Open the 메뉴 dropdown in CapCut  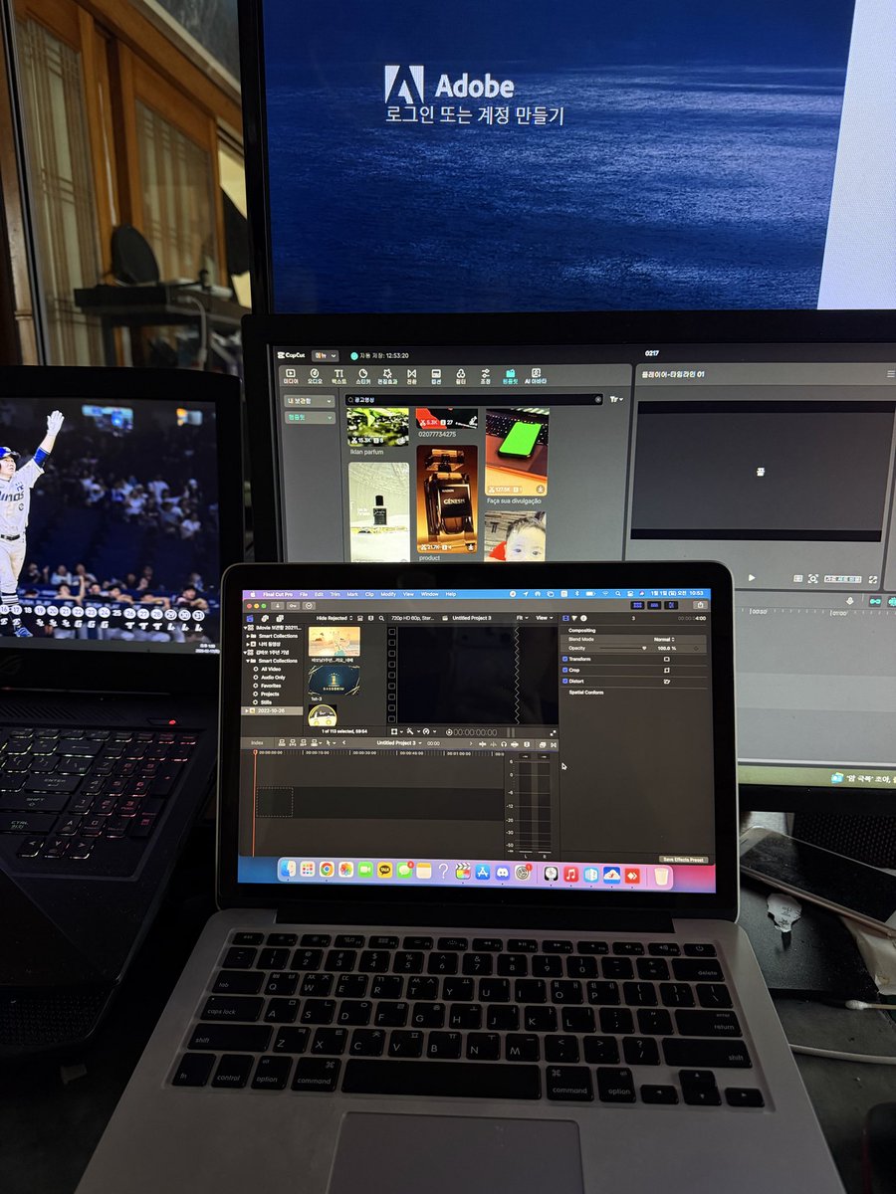click(326, 356)
